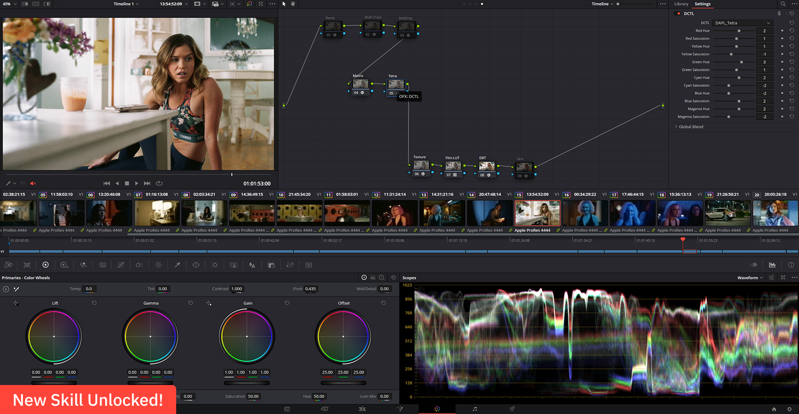Open the DAPL_Tetra DCTL dropdown

(x=743, y=23)
